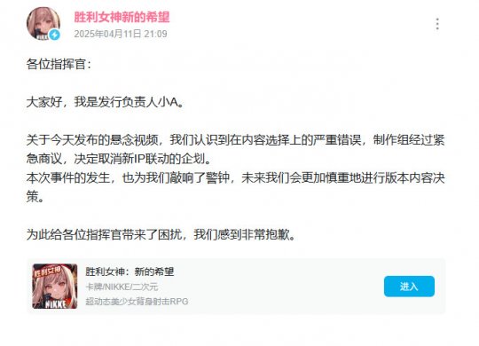Open the NIKKE game card cover image
479x346 pixels.
[55, 286]
